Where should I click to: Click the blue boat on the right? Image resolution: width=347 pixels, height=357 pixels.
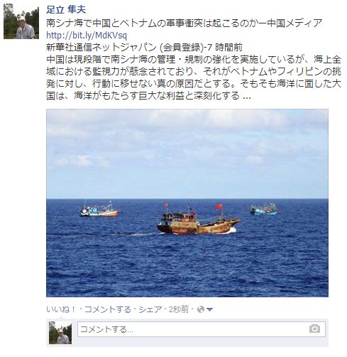(264, 209)
